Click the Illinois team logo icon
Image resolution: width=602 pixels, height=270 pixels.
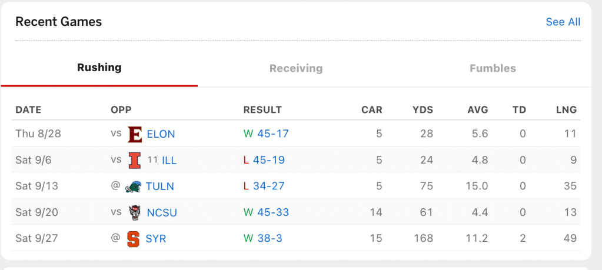click(135, 160)
